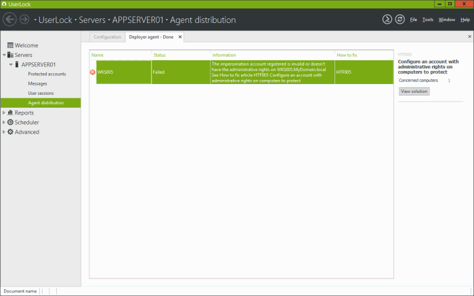
Task: Click the Scheduler clock icon
Action: (10, 122)
